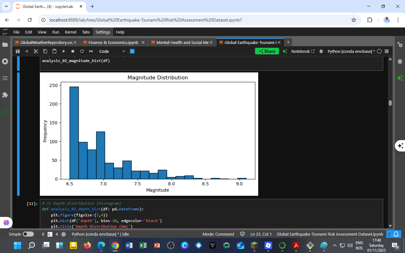This screenshot has width=405, height=253.
Task: Open the cell type dropdown showing Code
Action: pyautogui.click(x=112, y=51)
